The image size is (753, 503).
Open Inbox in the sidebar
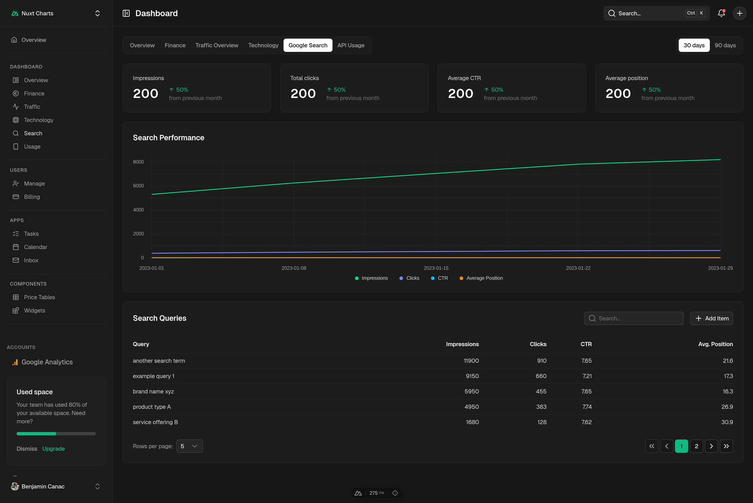31,260
